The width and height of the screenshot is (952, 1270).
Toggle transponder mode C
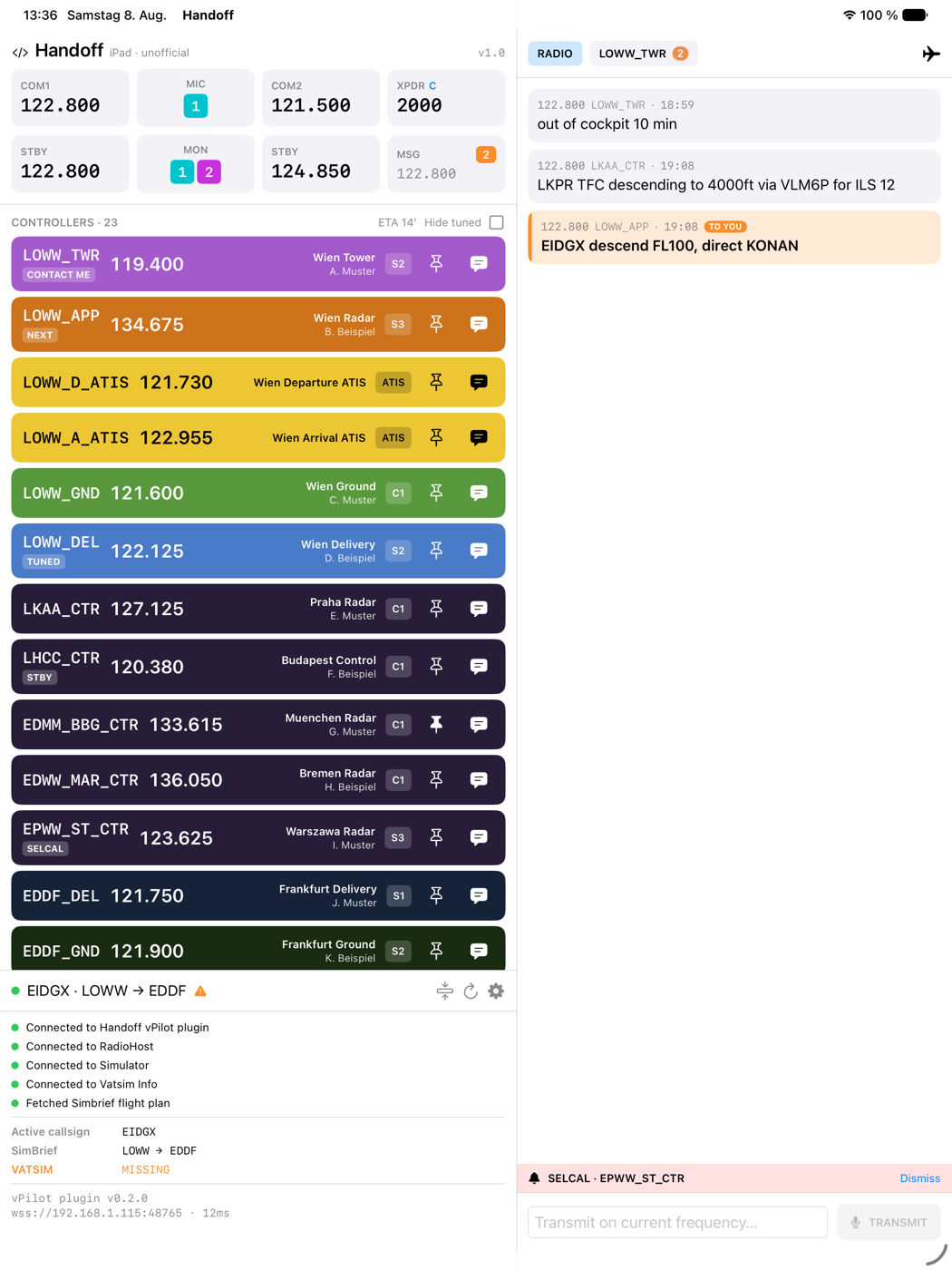(x=432, y=85)
